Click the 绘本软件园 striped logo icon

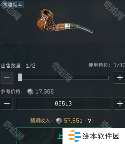pos(74,136)
